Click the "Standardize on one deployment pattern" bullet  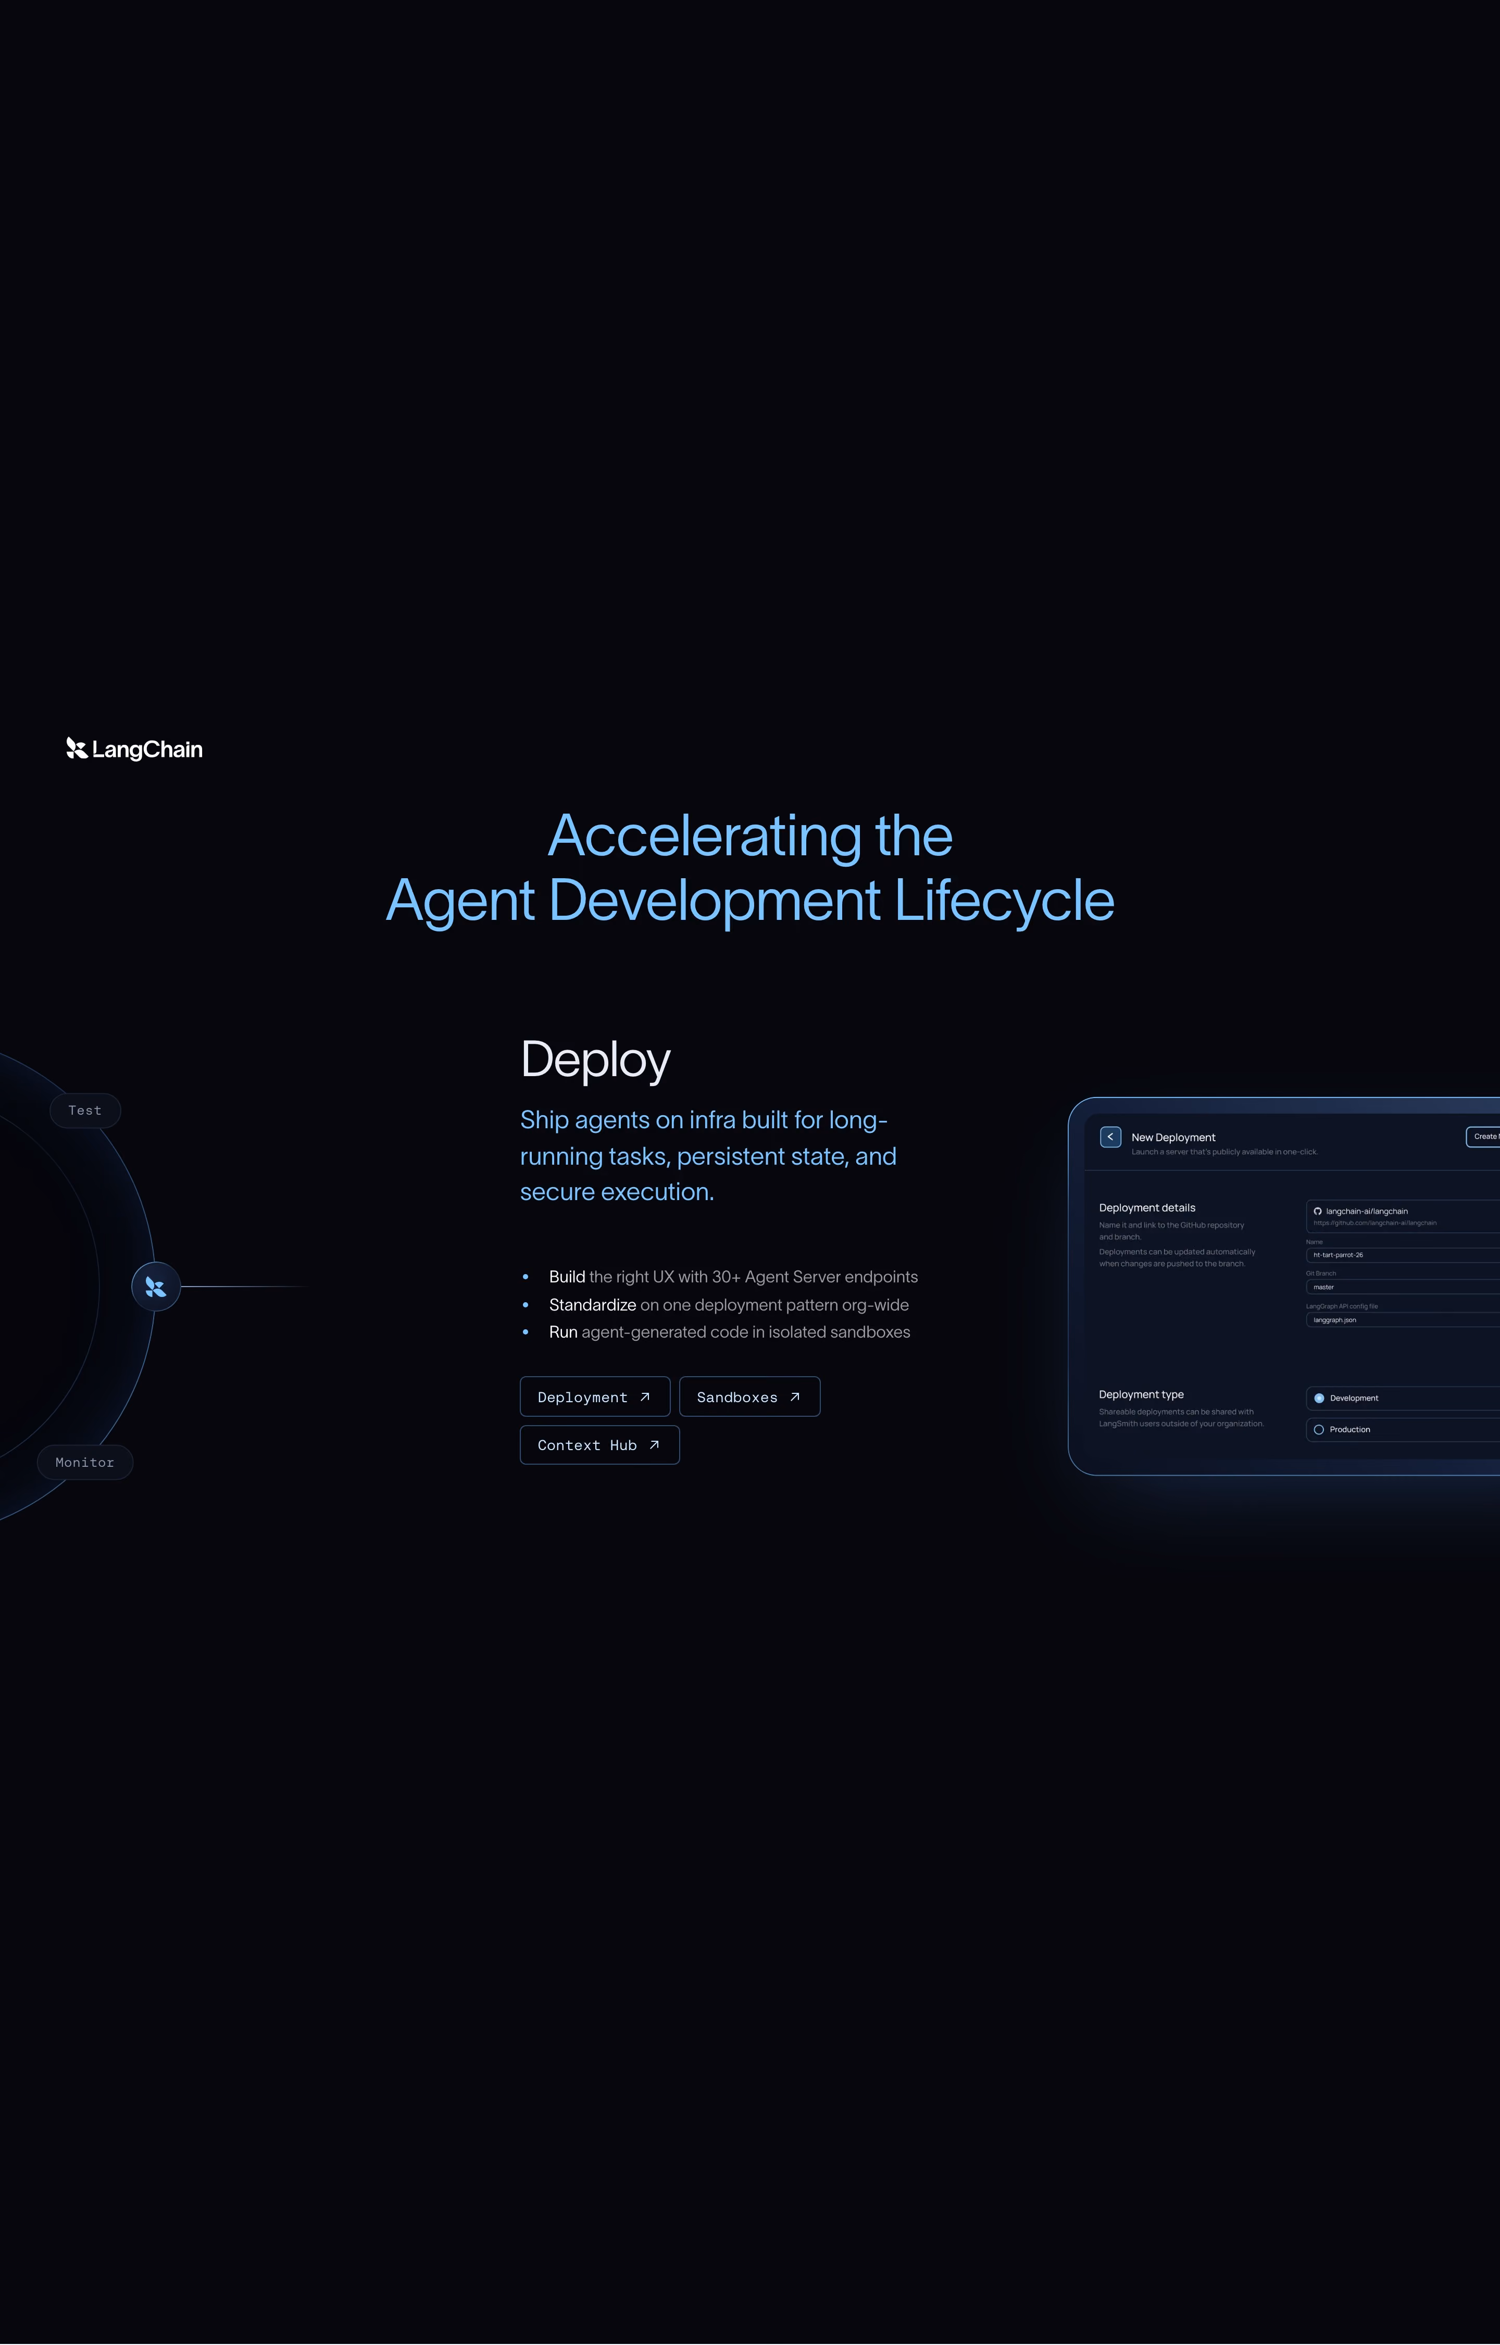coord(729,1305)
